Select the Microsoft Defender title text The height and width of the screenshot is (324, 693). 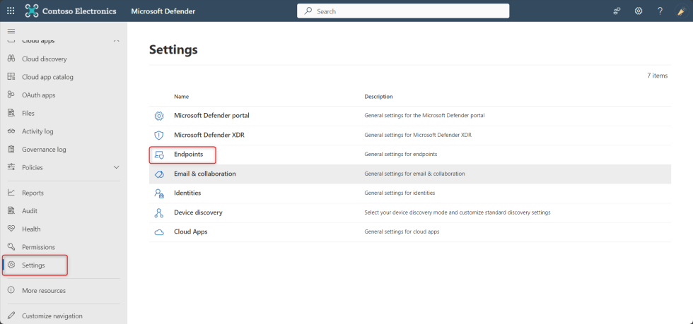(x=163, y=11)
